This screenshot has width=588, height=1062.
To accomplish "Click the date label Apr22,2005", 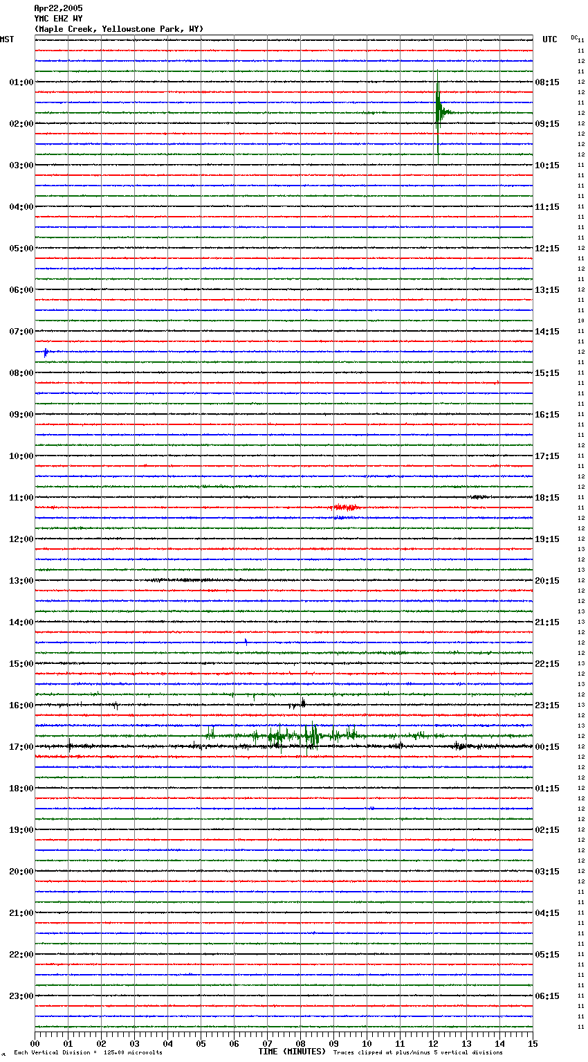I will [58, 8].
